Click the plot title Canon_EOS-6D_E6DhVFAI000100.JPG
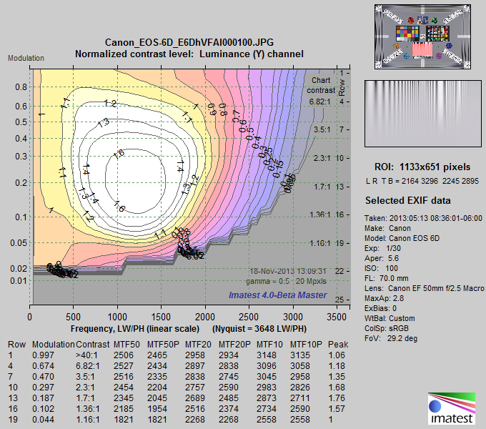486x429 pixels. tap(189, 42)
